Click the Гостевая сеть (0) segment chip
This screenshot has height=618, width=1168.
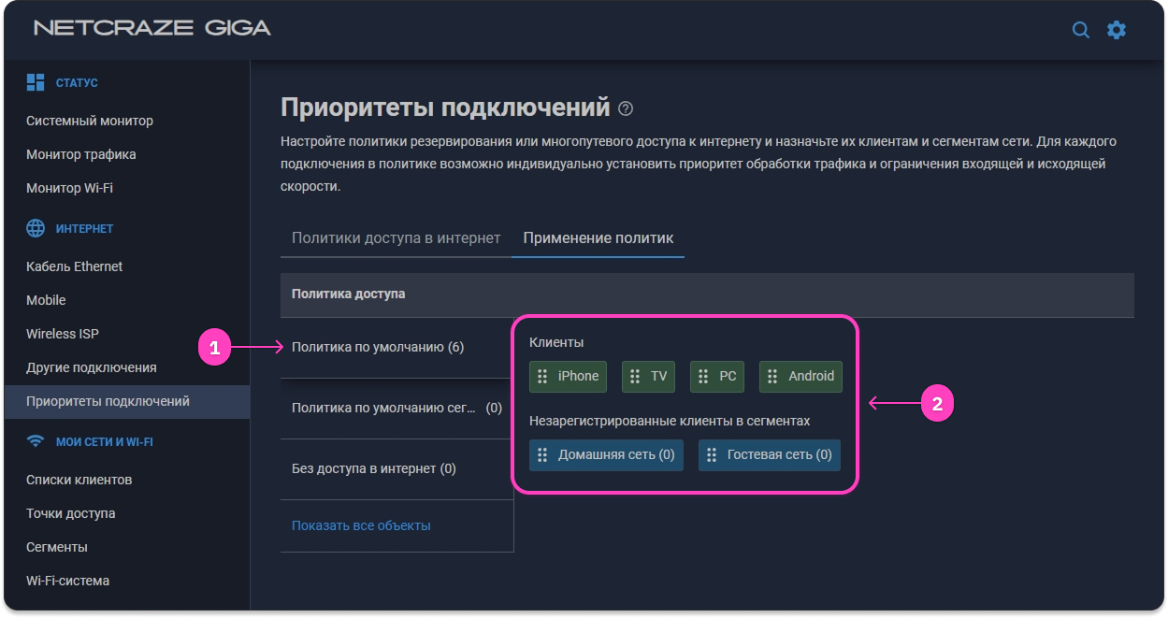(x=770, y=455)
